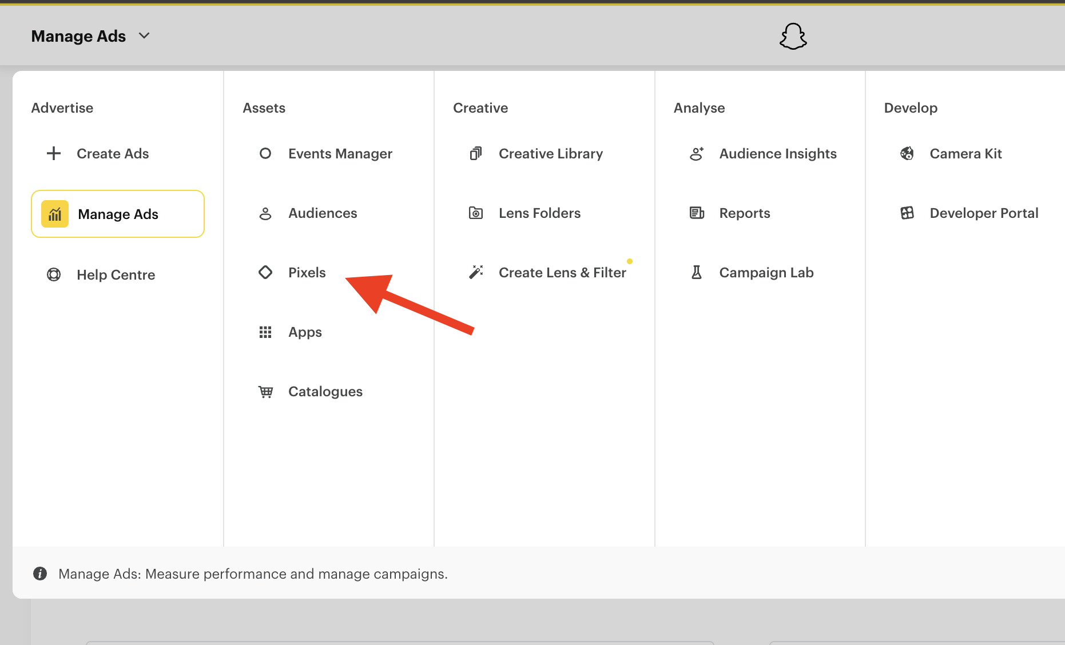The image size is (1065, 645).
Task: Click the Audience Insights icon
Action: click(x=697, y=153)
